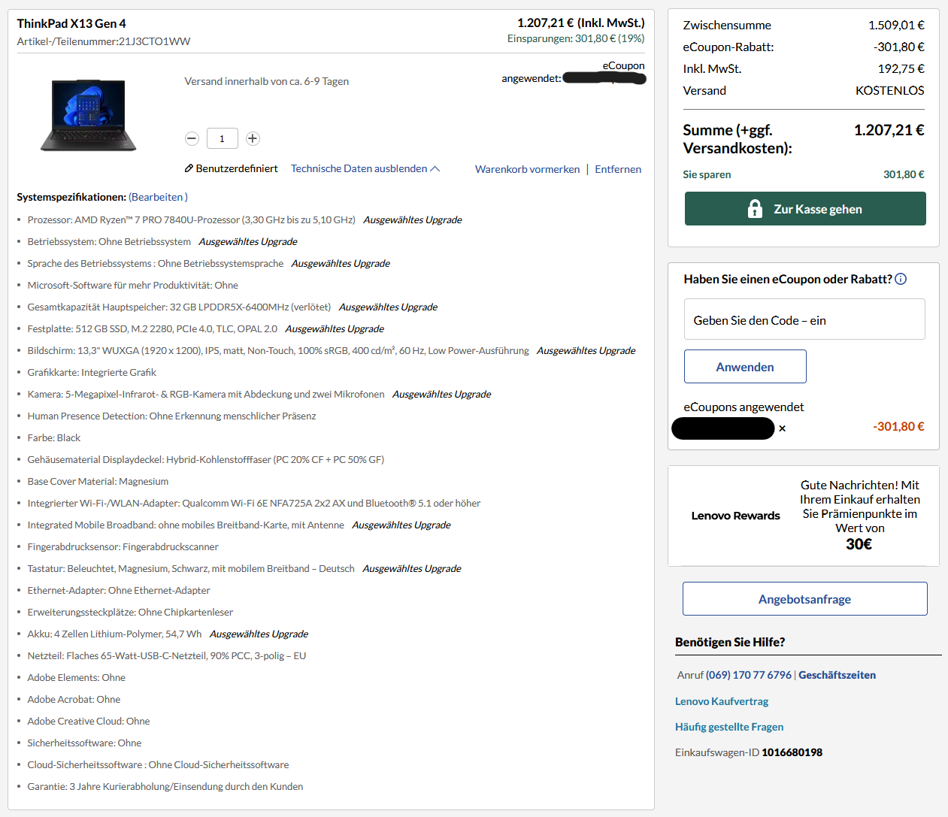Save the cart using Warenkorb vormerken
This screenshot has height=817, width=948.
(527, 168)
